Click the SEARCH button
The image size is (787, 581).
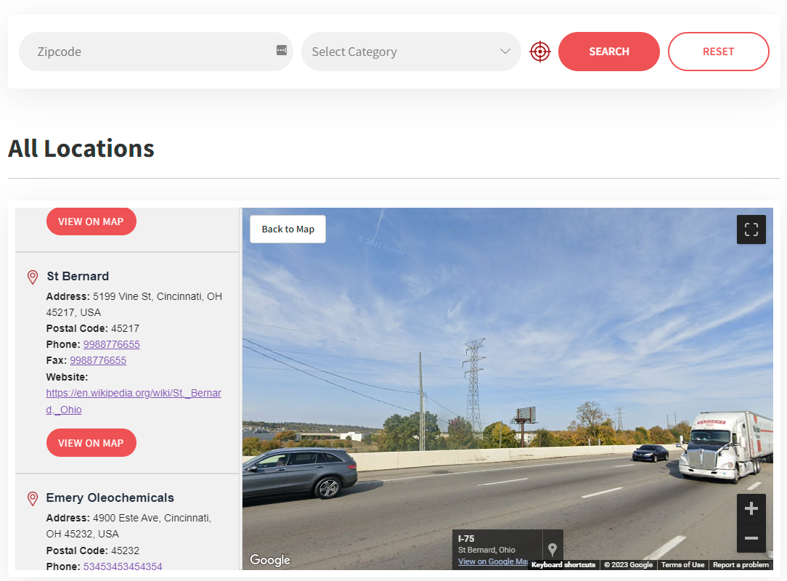click(609, 52)
